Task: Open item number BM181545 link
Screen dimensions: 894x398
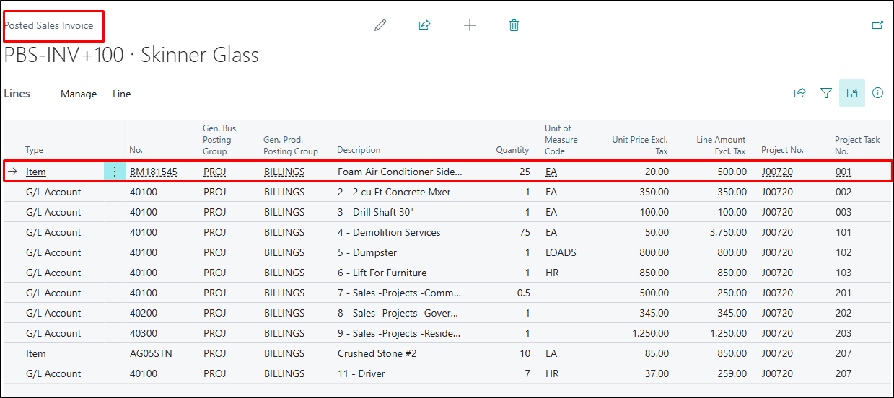Action: pyautogui.click(x=153, y=172)
